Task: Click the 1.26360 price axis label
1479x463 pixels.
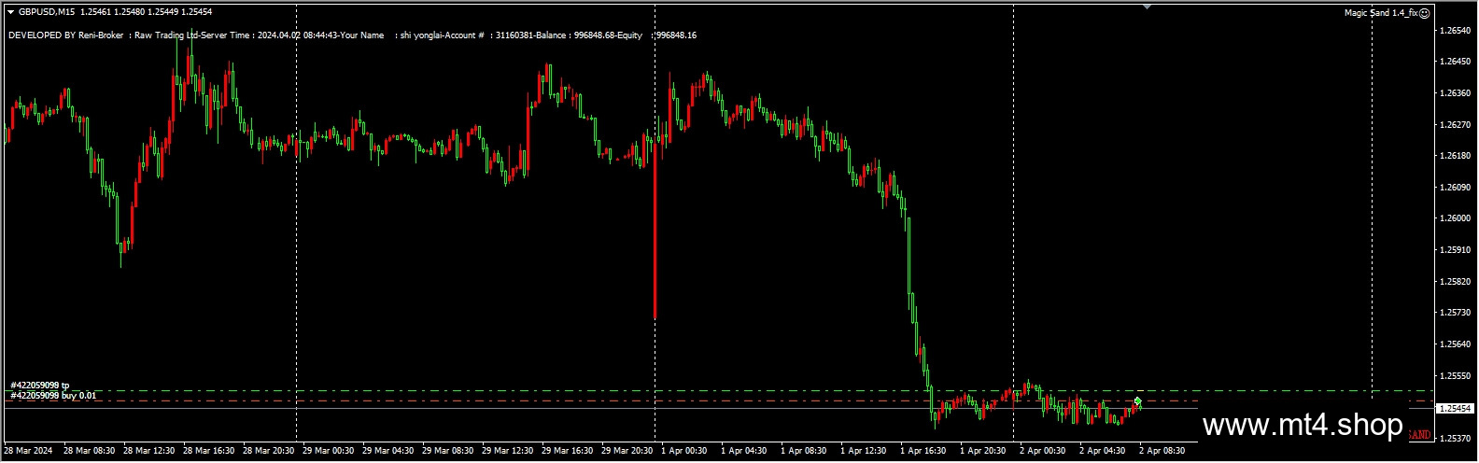Action: (x=1455, y=93)
